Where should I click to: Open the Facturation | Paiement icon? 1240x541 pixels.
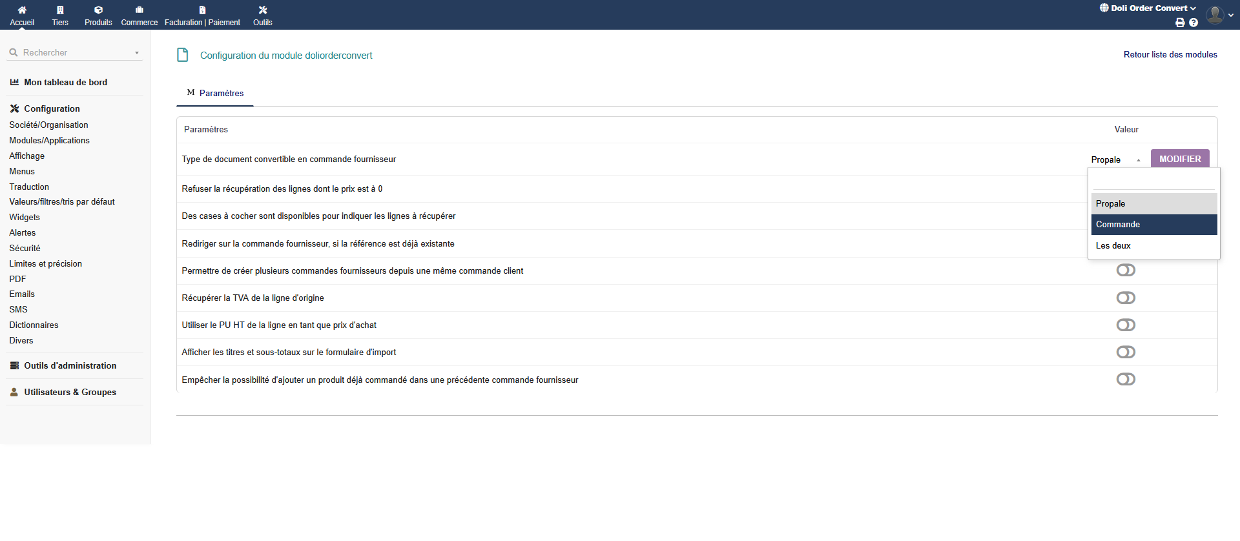click(x=202, y=10)
